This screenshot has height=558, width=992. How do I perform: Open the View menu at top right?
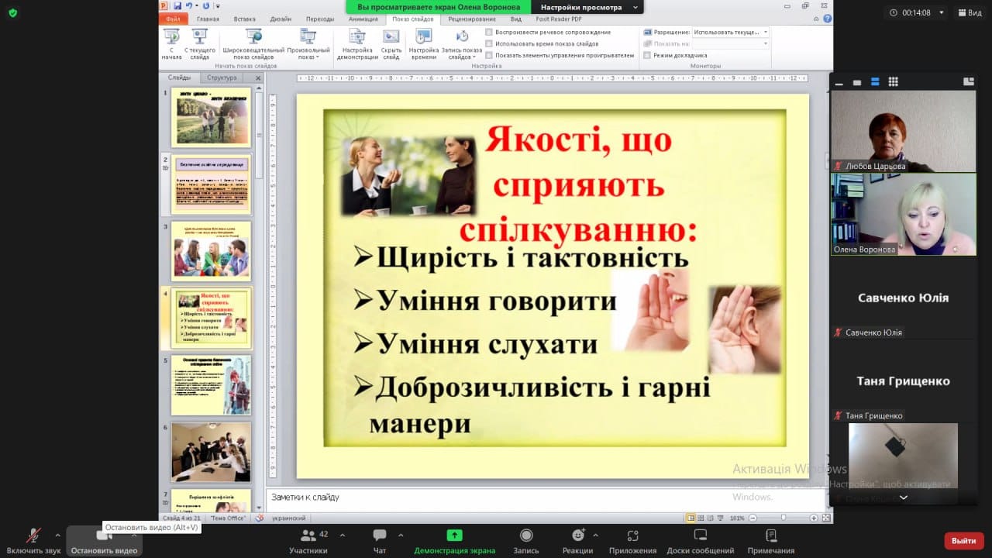(x=970, y=12)
